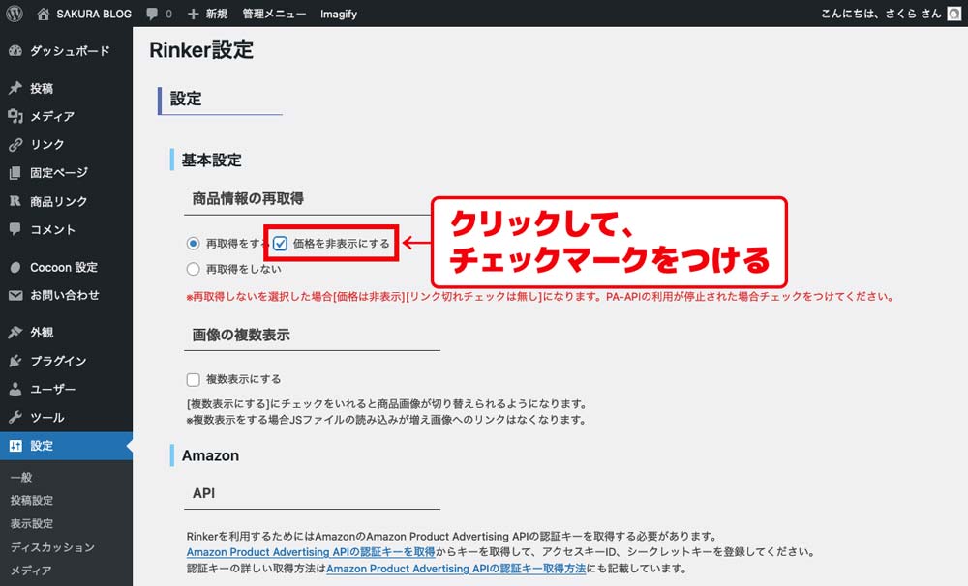This screenshot has width=968, height=586.
Task: Click the ユーザー person icon
Action: tap(15, 390)
